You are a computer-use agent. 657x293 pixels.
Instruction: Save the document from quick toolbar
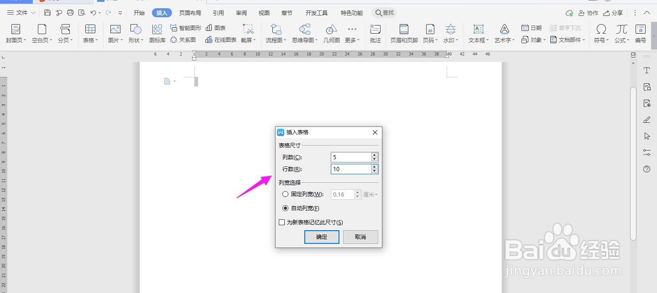(x=47, y=13)
